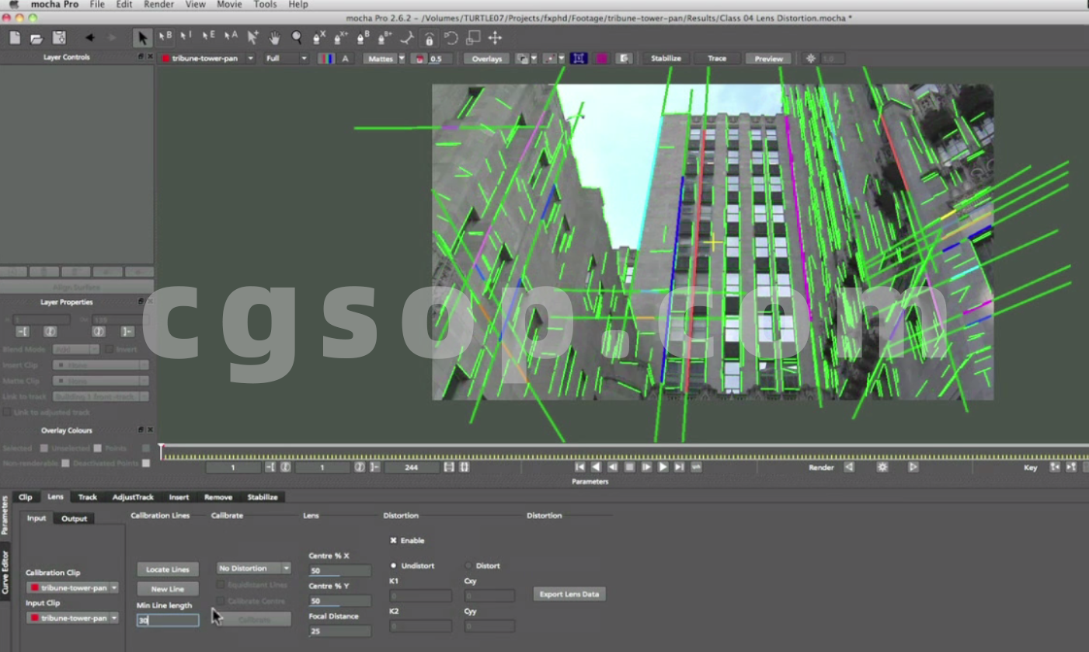Screen dimensions: 1089x652
Task: Click the Locate Lines button
Action: (x=168, y=569)
